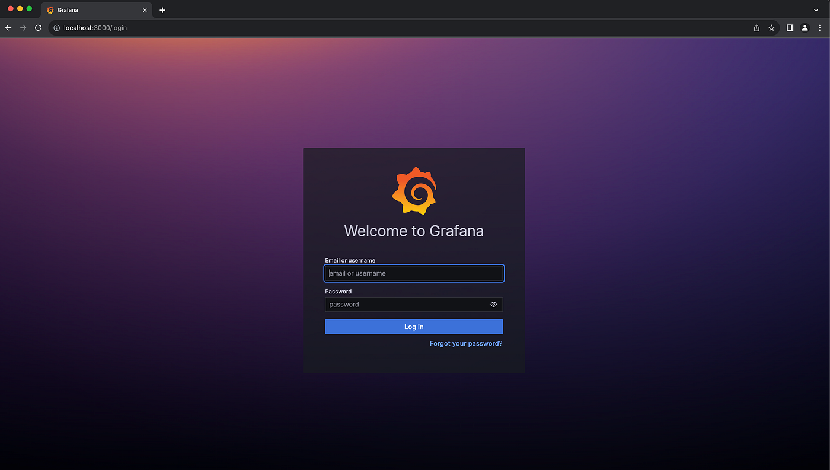
Task: Click the back navigation arrow
Action: click(x=8, y=27)
